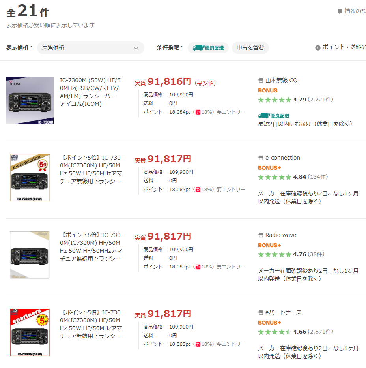The image size is (366, 368).
Task: Click the speech bubble icon beside 情報の誤
Action: [x=340, y=11]
